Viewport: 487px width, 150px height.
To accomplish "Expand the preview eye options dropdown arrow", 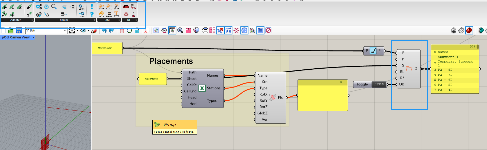I will [x=89, y=31].
